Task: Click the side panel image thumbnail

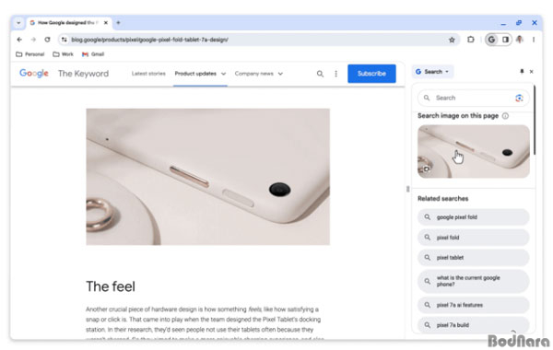Action: click(x=474, y=151)
